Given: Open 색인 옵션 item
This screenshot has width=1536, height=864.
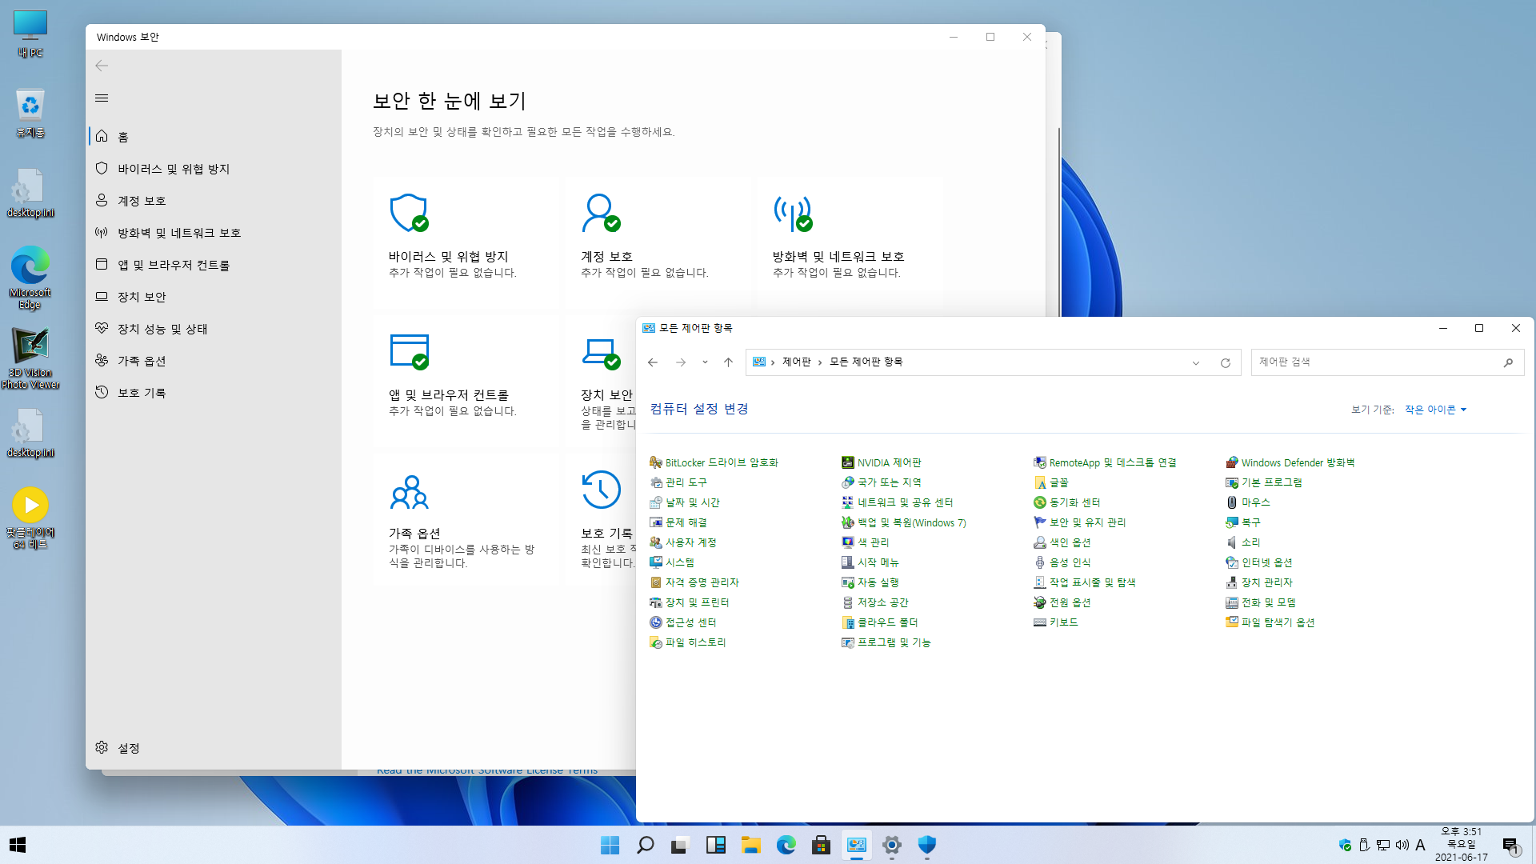Looking at the screenshot, I should (1062, 542).
